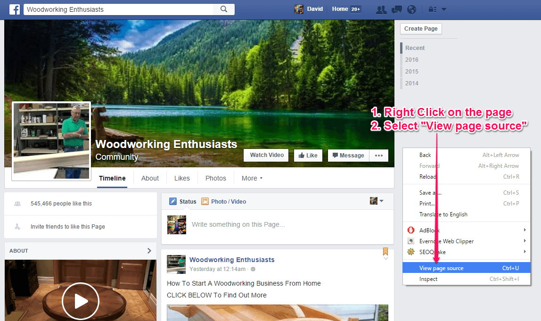This screenshot has width=541, height=321.
Task: Click the David profile name link
Action: (x=315, y=9)
